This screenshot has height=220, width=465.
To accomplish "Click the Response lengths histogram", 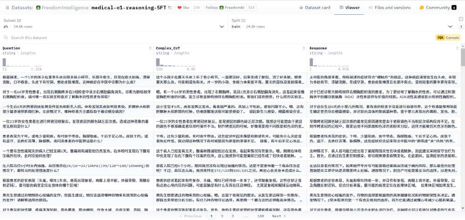I will [330, 62].
